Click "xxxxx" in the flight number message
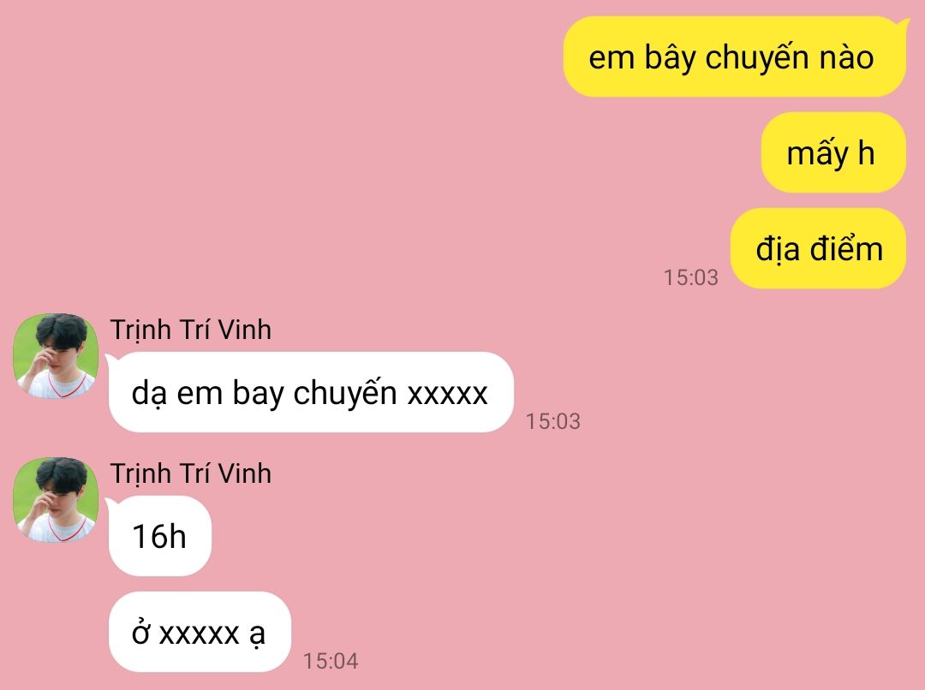Screen dimensions: 925x690 tap(448, 393)
